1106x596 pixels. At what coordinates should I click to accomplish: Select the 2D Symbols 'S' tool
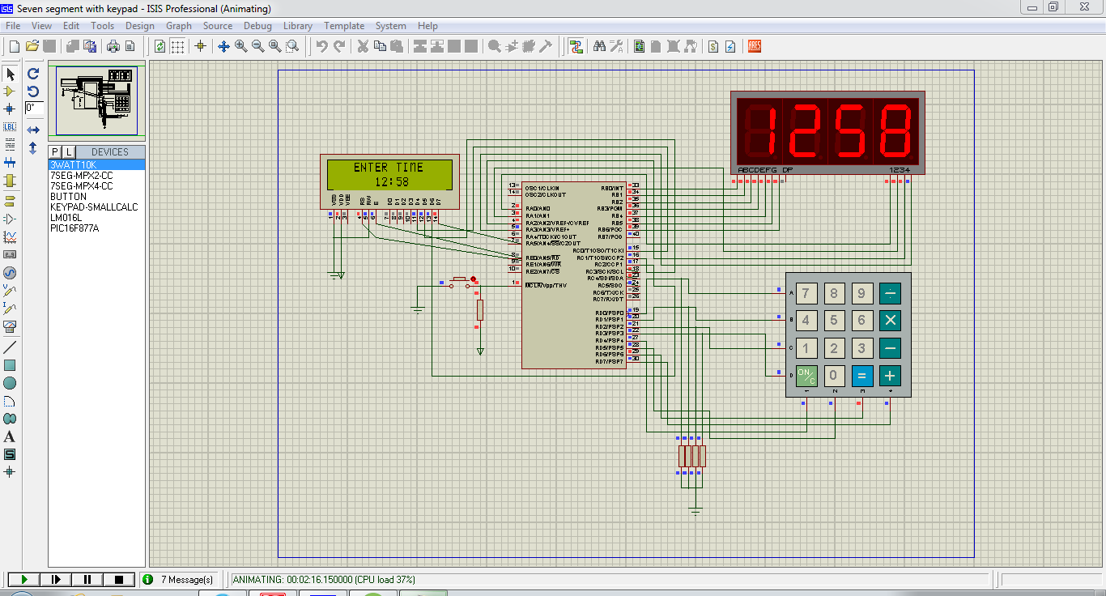(10, 454)
